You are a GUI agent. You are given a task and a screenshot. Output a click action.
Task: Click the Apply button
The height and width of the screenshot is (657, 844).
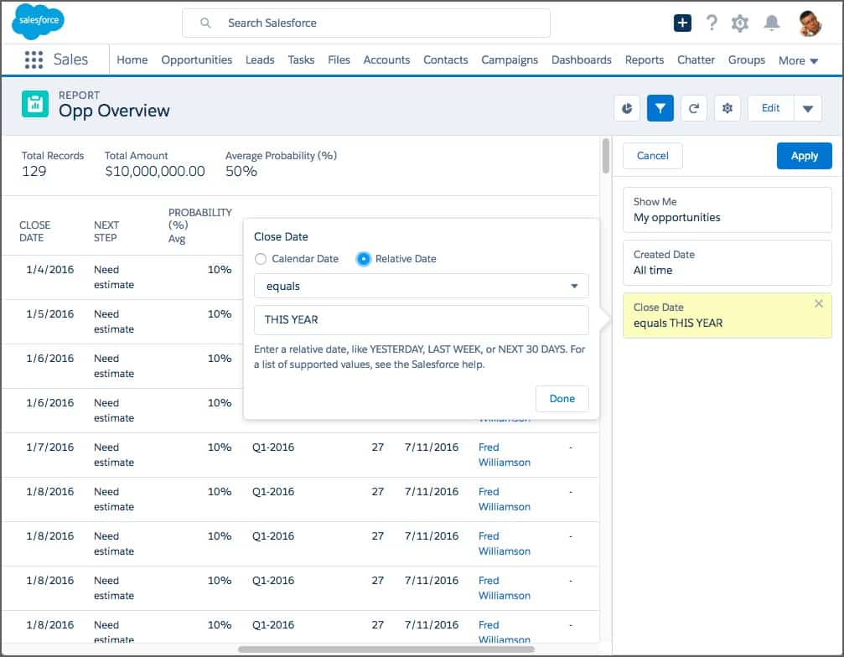tap(804, 156)
